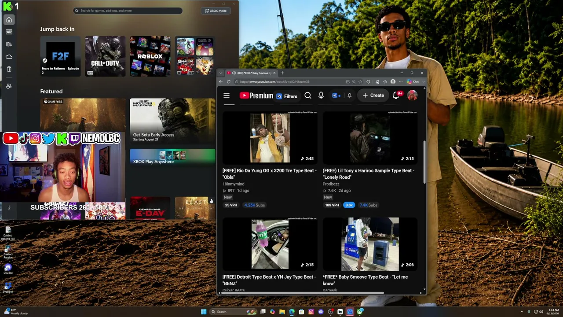Open Discord from the taskbar

321,312
